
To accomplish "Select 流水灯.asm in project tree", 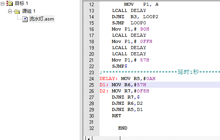I will (42, 19).
